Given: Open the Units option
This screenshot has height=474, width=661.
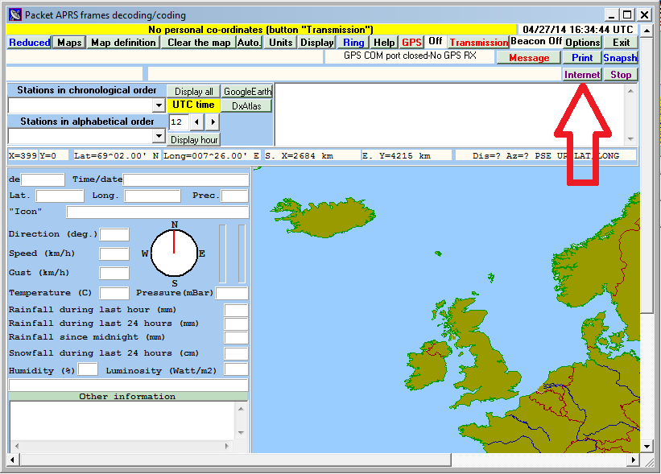Looking at the screenshot, I should pos(281,43).
